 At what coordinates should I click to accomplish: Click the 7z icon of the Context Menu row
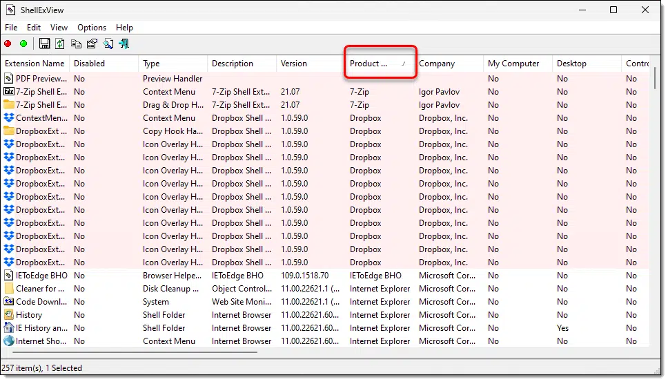(8, 92)
